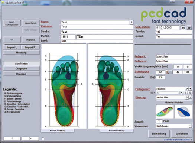Switch to the Diagnose section

pos(21,69)
